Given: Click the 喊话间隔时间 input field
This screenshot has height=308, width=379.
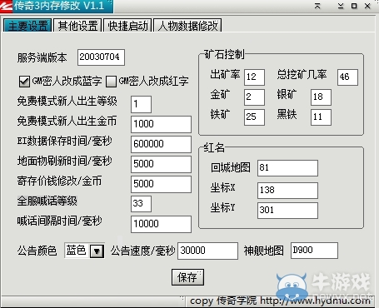Looking at the screenshot, I should tap(161, 224).
